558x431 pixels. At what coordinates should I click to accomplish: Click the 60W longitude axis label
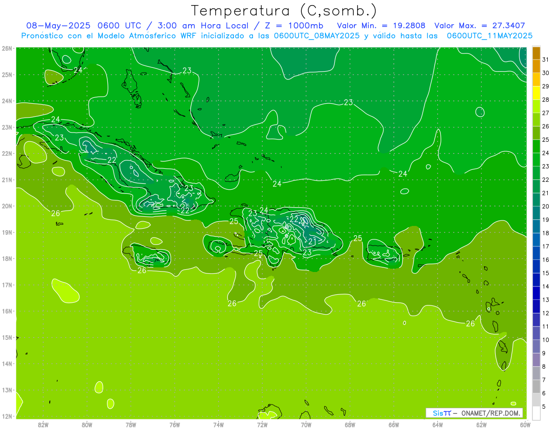[525, 424]
